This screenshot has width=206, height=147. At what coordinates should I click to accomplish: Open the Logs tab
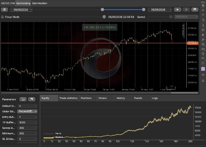[155, 98]
